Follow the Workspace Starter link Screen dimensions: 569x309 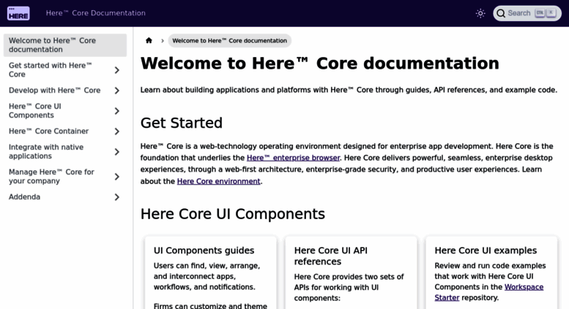[x=488, y=292]
